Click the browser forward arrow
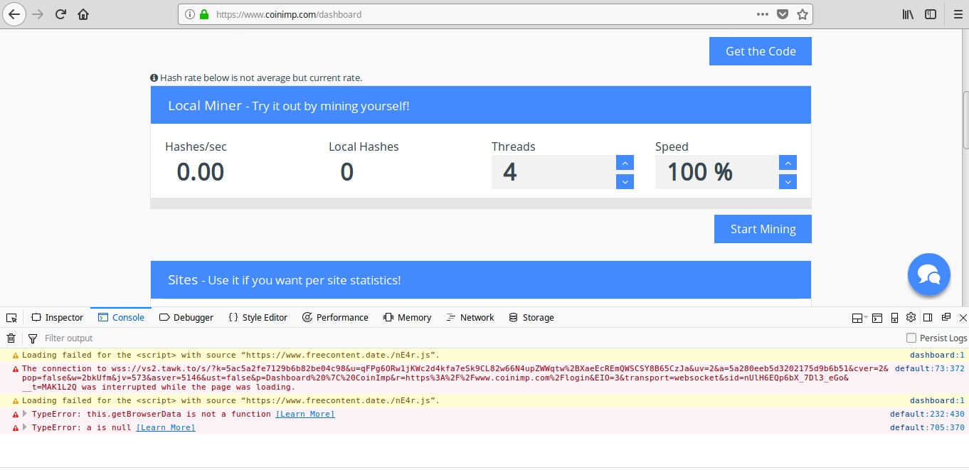This screenshot has width=969, height=470. (38, 14)
